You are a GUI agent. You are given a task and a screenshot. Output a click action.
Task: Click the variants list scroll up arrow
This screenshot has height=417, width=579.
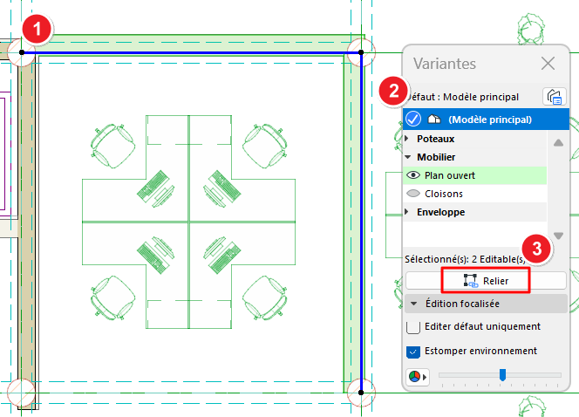pyautogui.click(x=558, y=143)
